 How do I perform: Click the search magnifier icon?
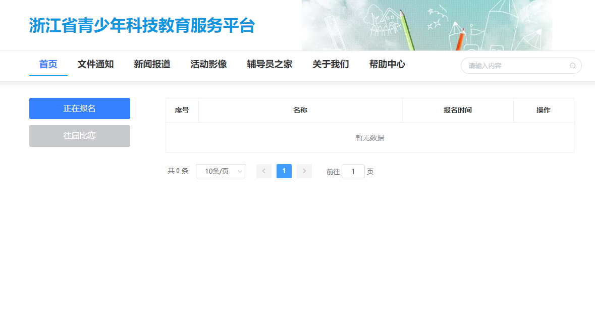[573, 66]
